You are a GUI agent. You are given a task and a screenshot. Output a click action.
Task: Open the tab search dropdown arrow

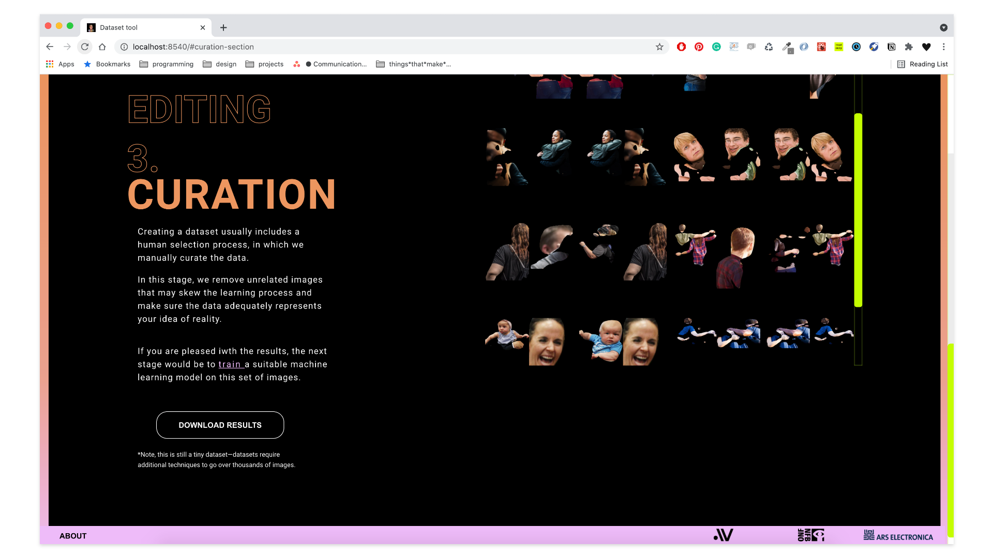(943, 27)
